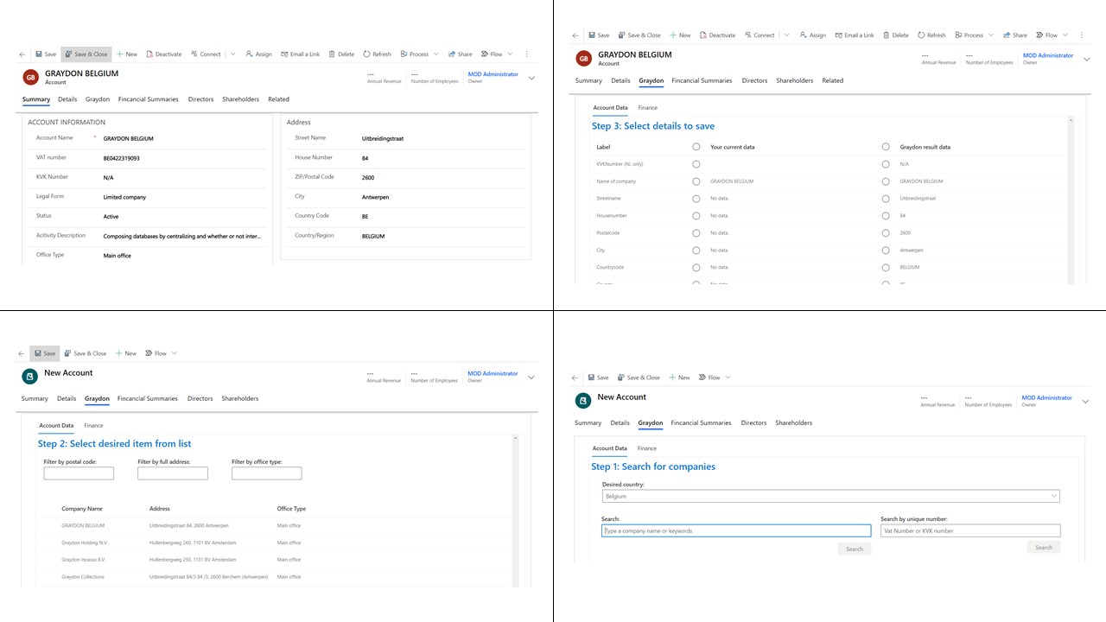Click the back arrow in the Summary window
The image size is (1106, 622).
point(22,54)
